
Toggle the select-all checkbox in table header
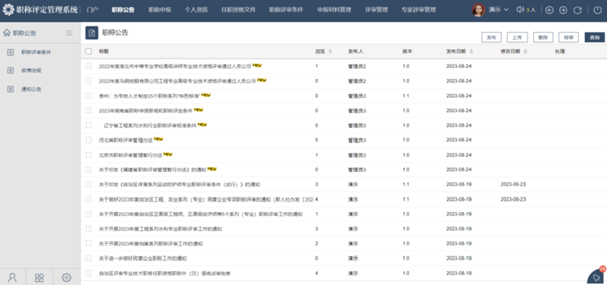(88, 51)
